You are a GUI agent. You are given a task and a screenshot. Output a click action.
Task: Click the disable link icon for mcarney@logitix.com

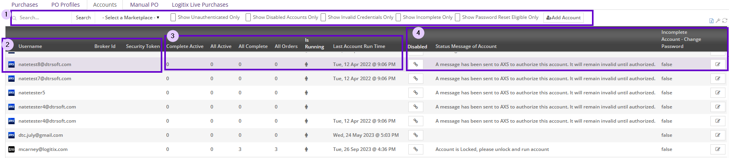(415, 149)
